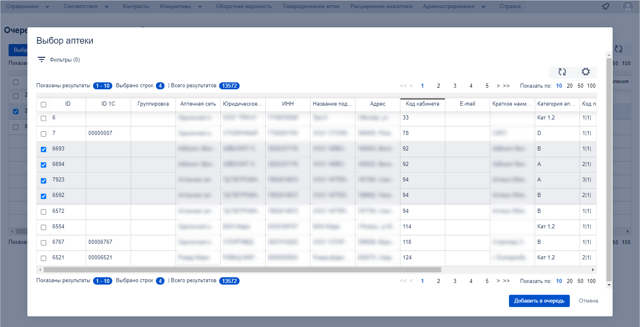The image size is (640, 327).
Task: Click the Фильтры (0) label
Action: click(65, 60)
